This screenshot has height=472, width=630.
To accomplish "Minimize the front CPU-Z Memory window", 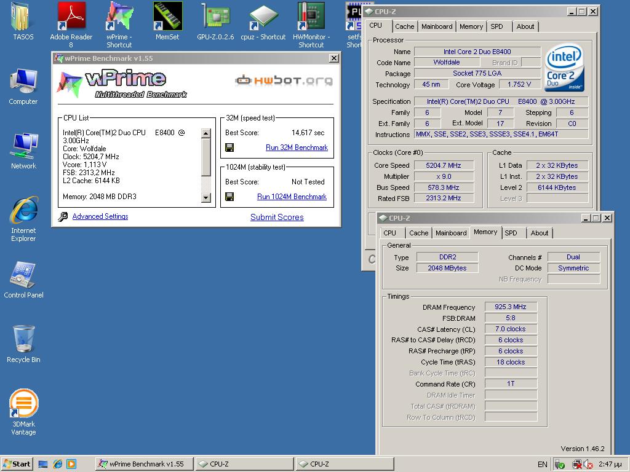I will click(586, 218).
